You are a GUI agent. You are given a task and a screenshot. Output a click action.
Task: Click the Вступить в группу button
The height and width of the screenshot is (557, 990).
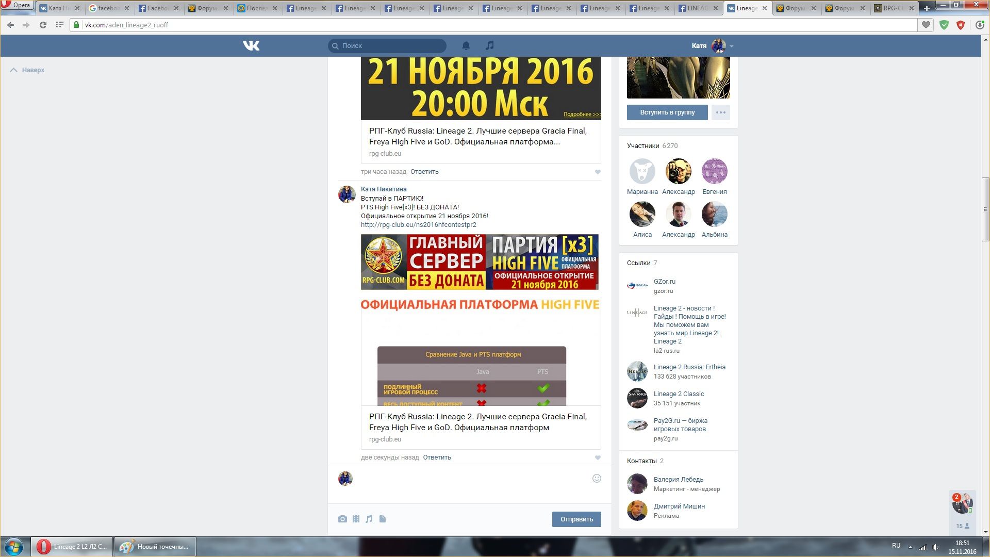(x=667, y=112)
